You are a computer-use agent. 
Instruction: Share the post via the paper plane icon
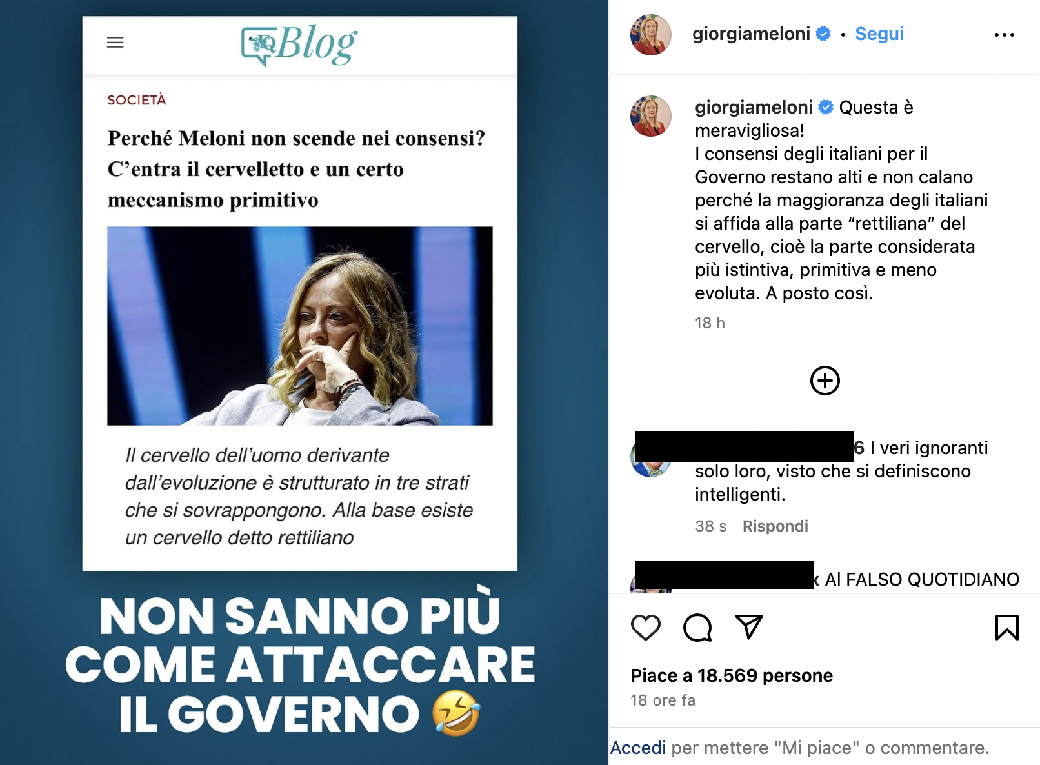click(749, 626)
